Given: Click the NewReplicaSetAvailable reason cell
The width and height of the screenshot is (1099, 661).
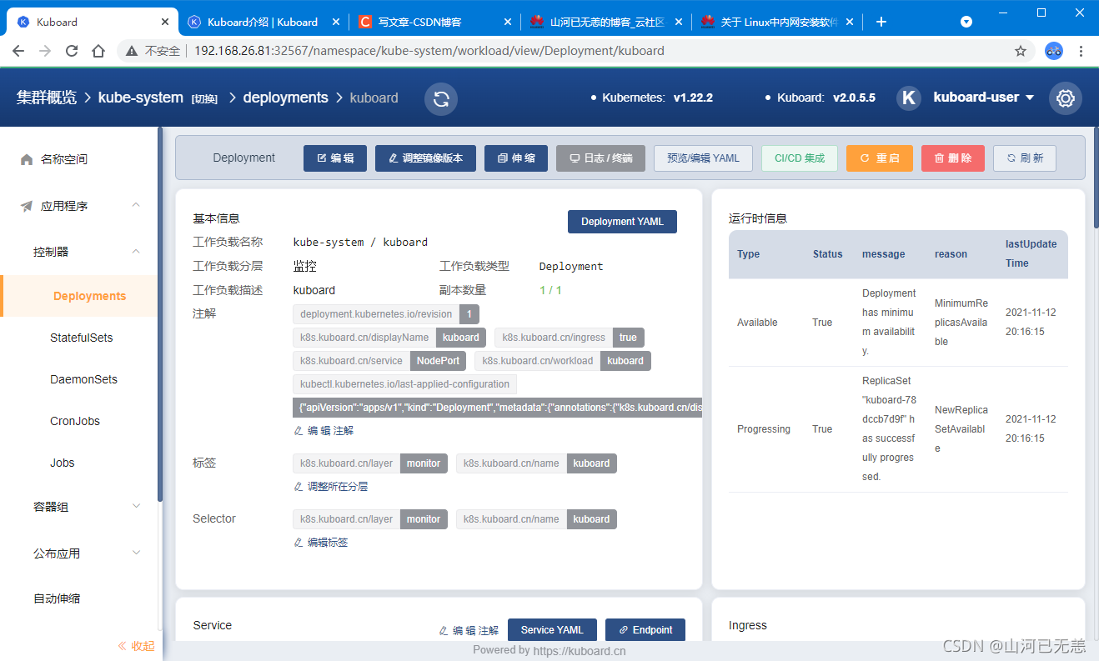Looking at the screenshot, I should click(961, 429).
